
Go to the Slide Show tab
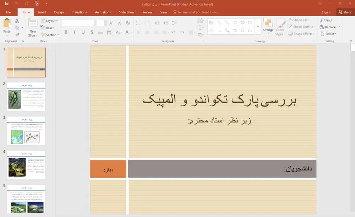[127, 12]
